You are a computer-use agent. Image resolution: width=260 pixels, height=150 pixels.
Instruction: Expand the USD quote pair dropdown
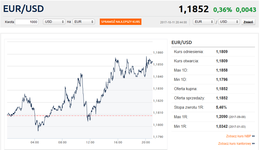click(x=229, y=22)
